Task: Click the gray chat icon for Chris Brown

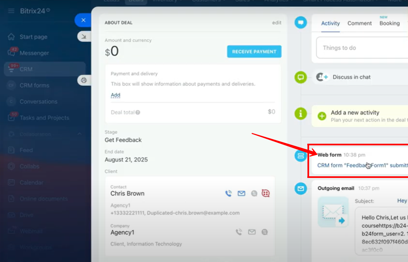Action: click(254, 193)
